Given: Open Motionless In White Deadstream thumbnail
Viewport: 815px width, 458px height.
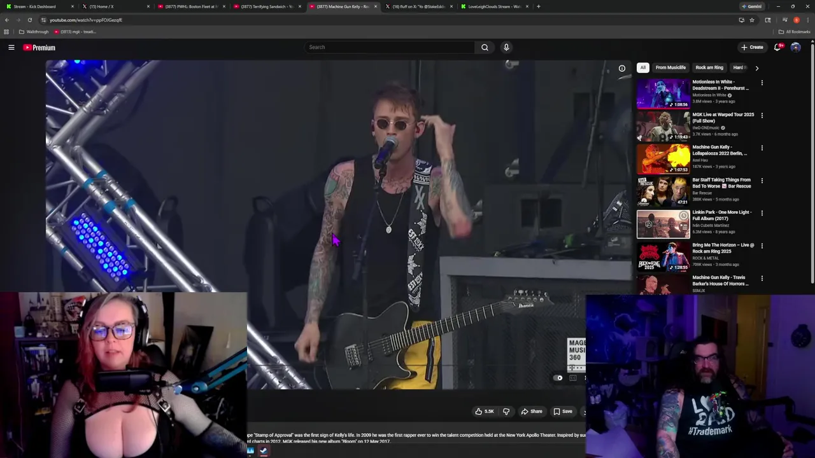Looking at the screenshot, I should point(663,94).
